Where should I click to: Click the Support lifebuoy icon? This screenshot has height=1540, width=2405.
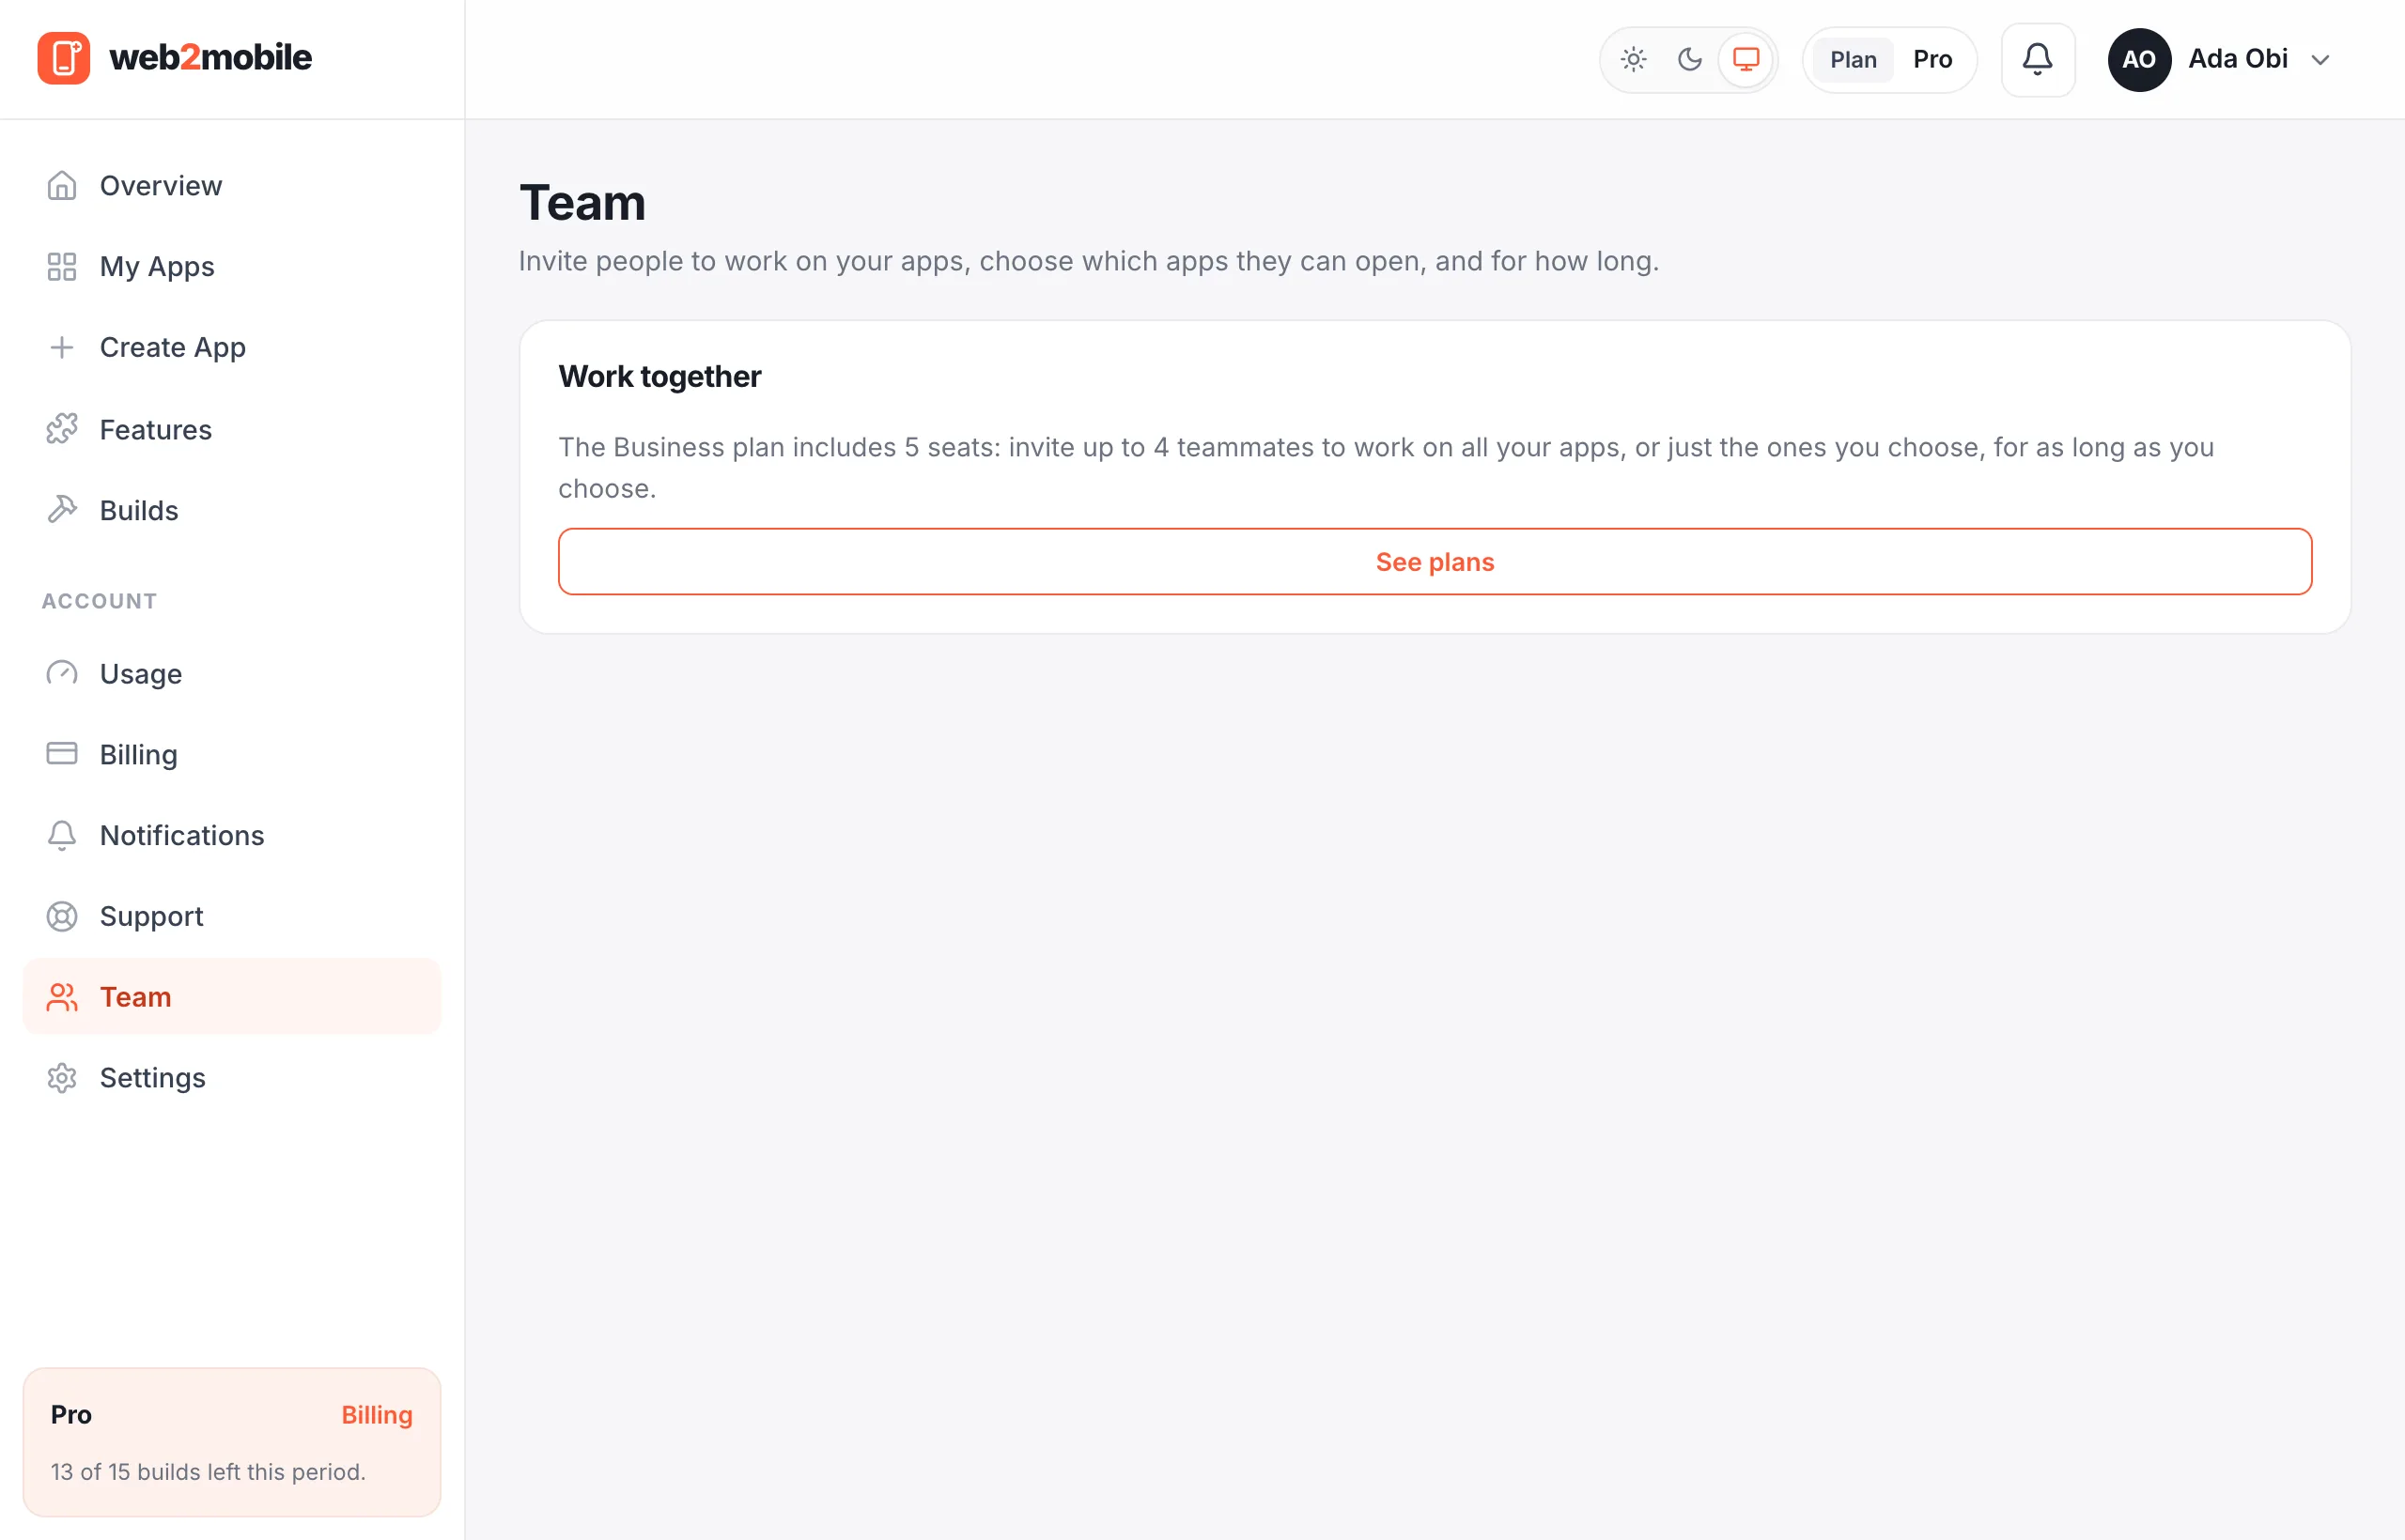pos(62,916)
